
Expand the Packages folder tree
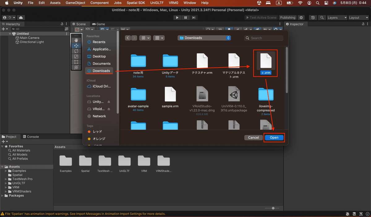[2, 195]
